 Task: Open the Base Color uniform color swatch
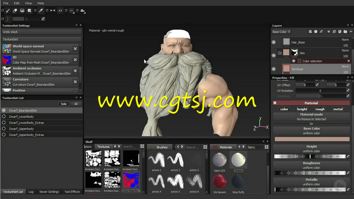pos(312,139)
